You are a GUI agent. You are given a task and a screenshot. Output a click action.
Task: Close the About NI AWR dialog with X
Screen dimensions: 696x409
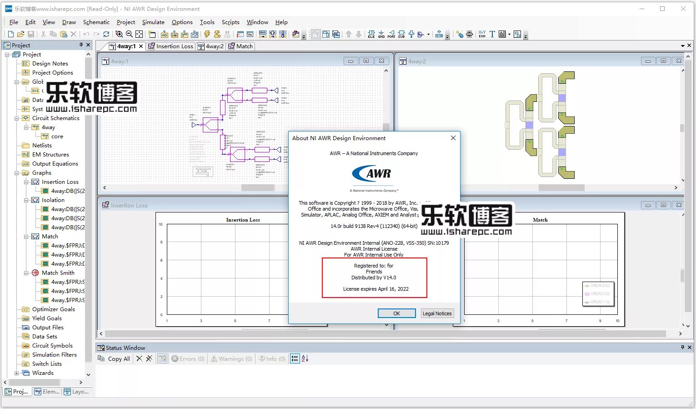453,138
